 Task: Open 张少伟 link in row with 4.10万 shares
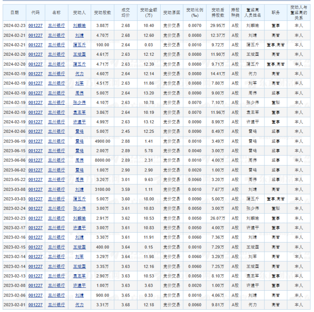(x=79, y=102)
